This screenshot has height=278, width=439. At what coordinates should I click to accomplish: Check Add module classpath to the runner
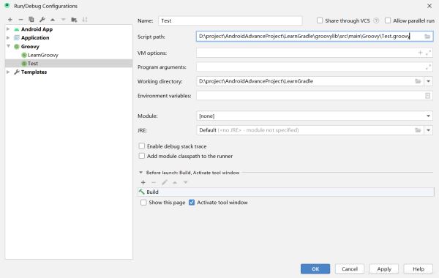pos(142,156)
